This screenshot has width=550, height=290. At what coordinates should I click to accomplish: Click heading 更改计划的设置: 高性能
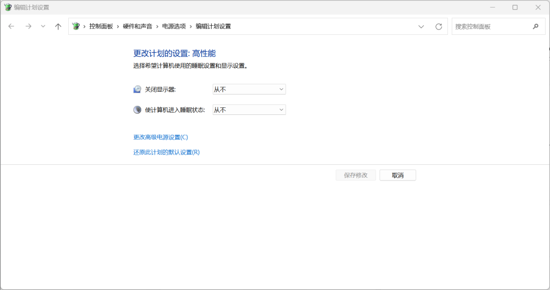[175, 53]
